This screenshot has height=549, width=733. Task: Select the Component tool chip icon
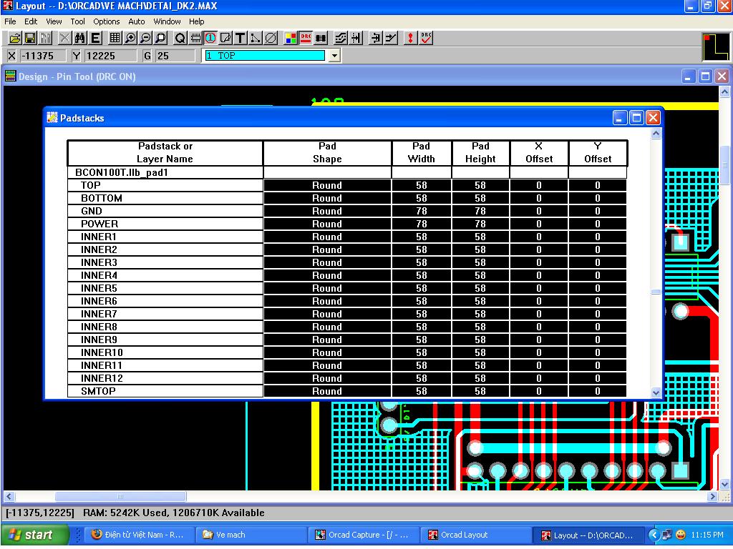click(195, 39)
